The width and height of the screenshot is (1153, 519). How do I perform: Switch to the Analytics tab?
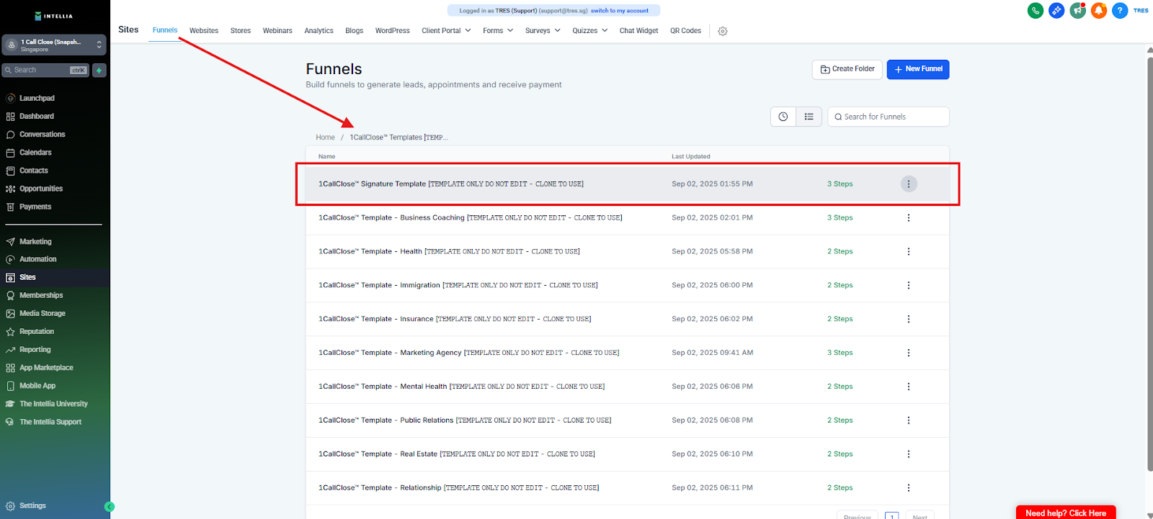[x=319, y=31]
